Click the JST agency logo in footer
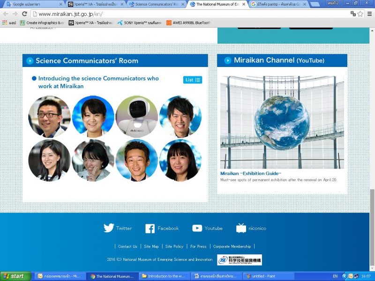Image resolution: width=375 pixels, height=281 pixels. pyautogui.click(x=240, y=260)
